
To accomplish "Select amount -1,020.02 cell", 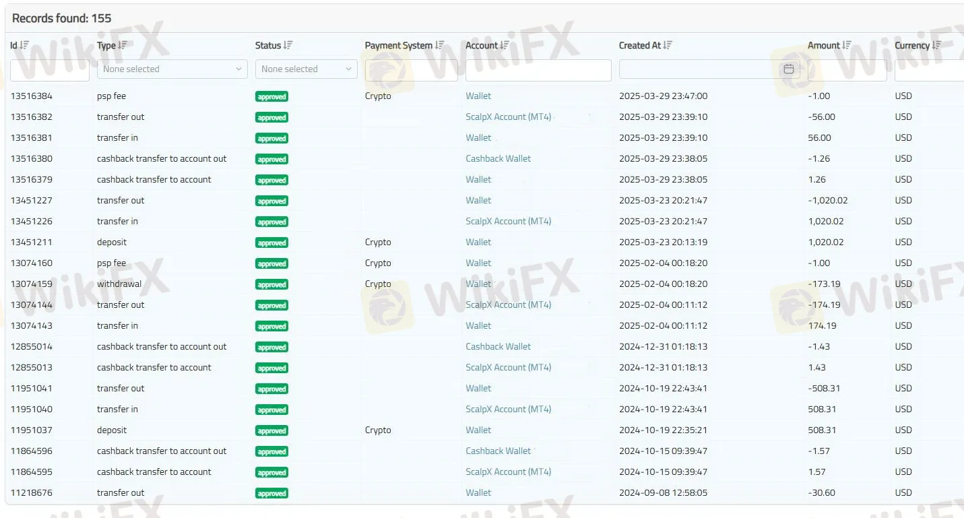I will (x=828, y=200).
